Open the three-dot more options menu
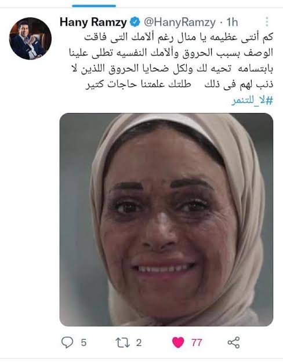This screenshot has height=364, width=283. click(x=267, y=22)
